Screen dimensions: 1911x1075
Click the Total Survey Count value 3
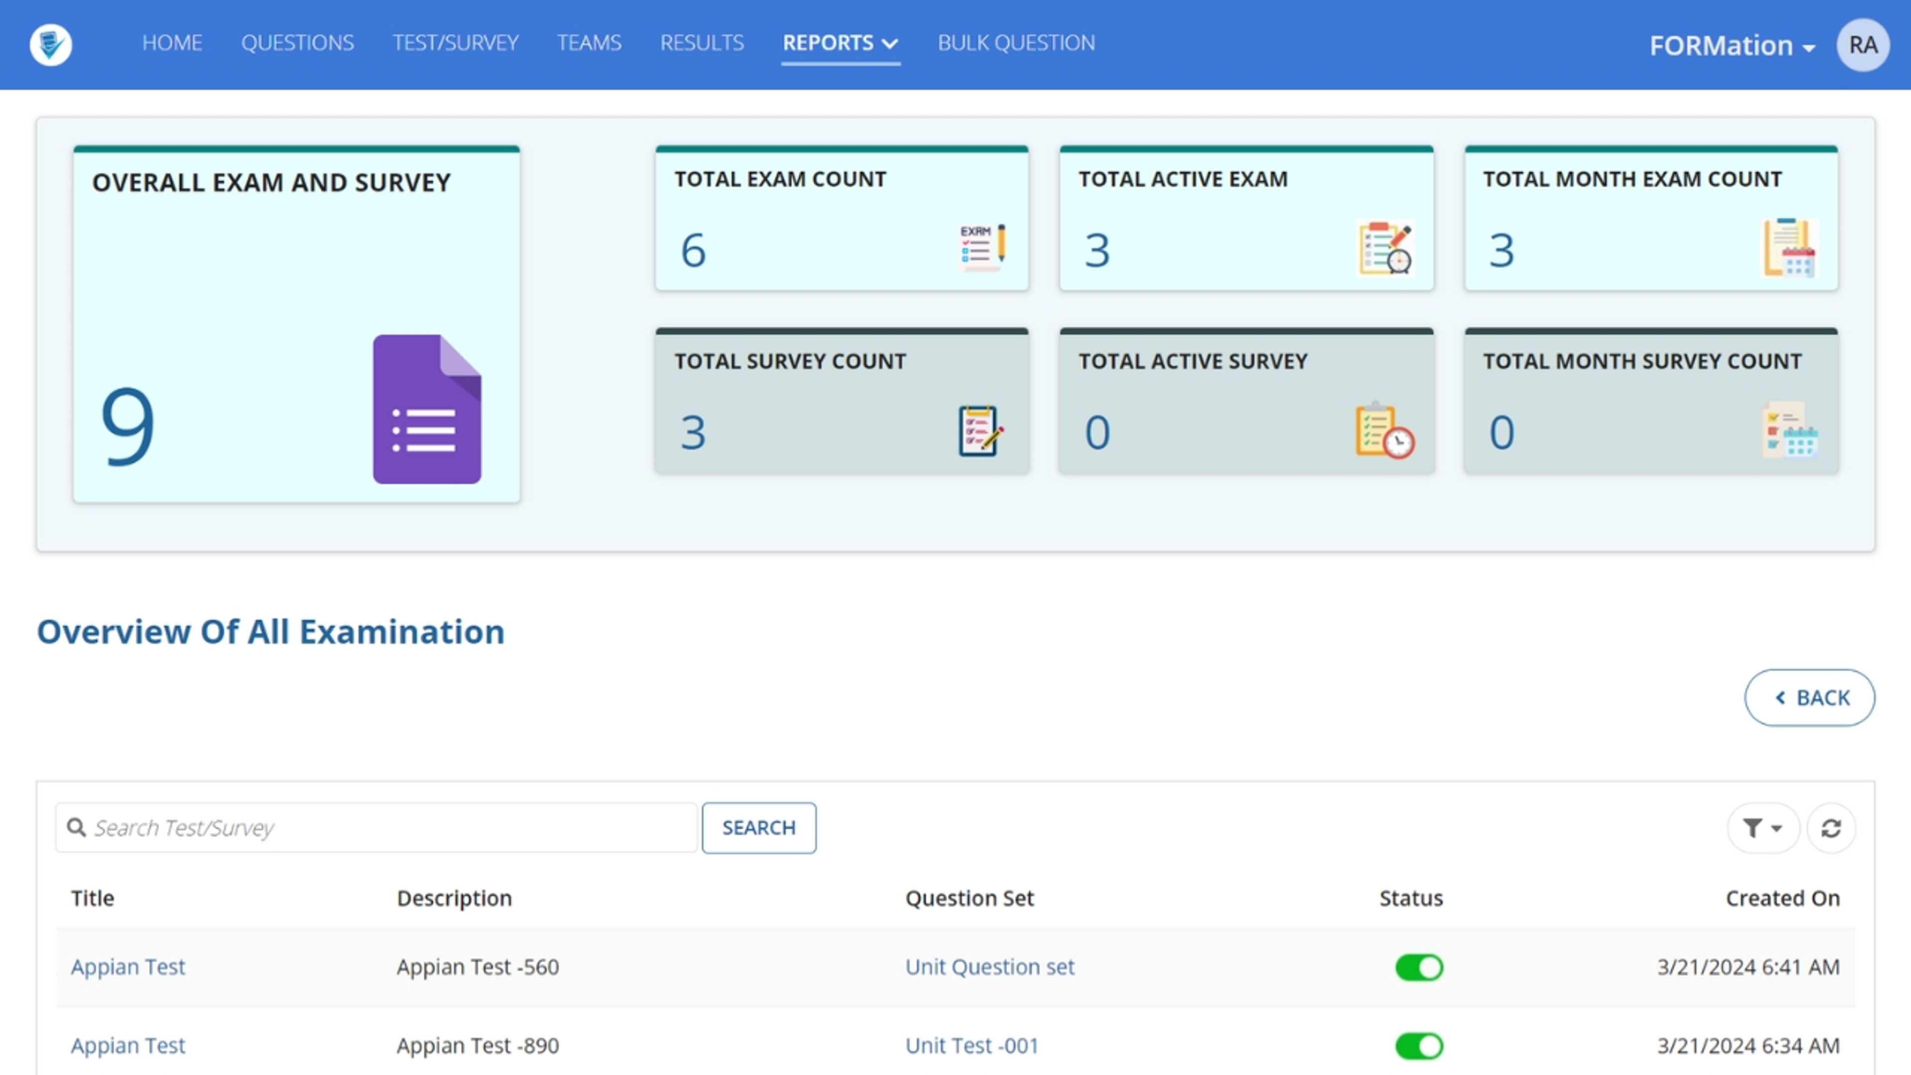693,432
